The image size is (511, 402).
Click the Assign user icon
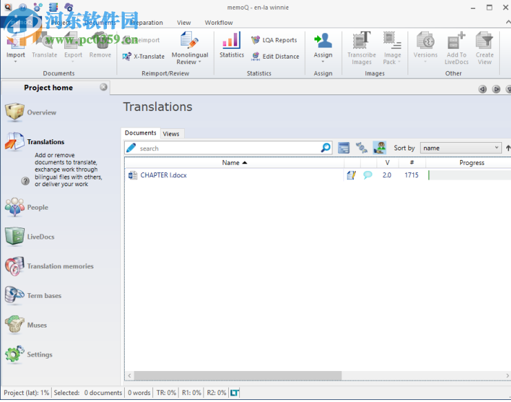pos(323,41)
